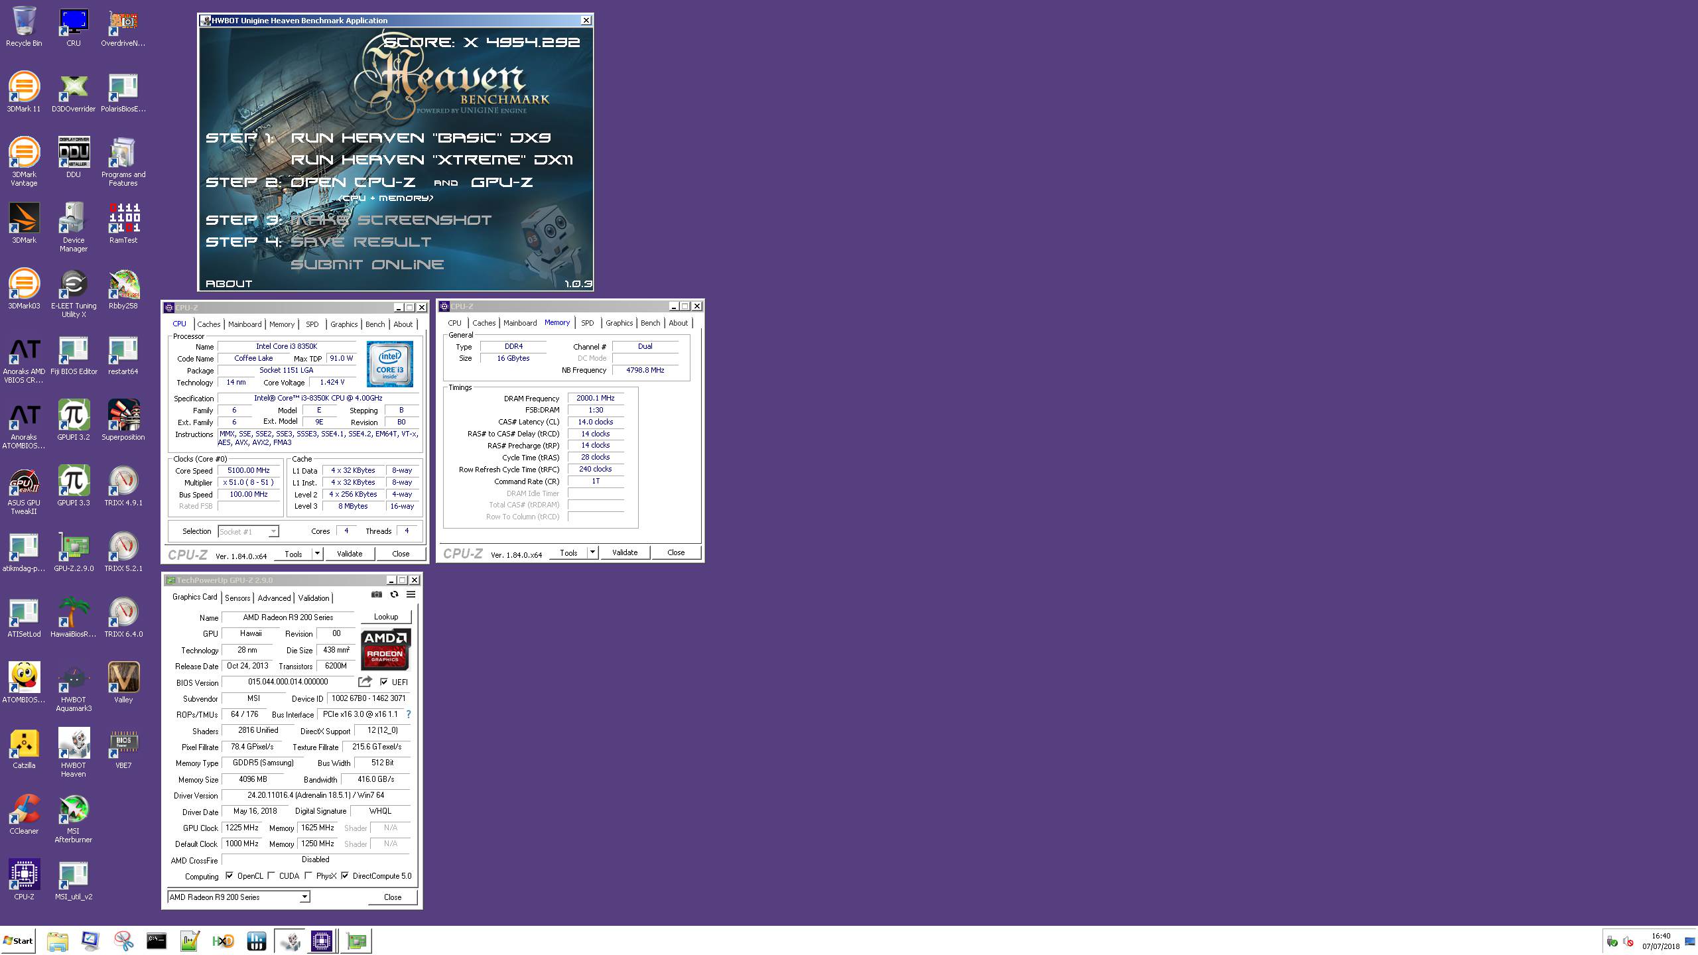Launch MSI Afterburner from the desktop
This screenshot has width=1698, height=955.
pos(74,818)
